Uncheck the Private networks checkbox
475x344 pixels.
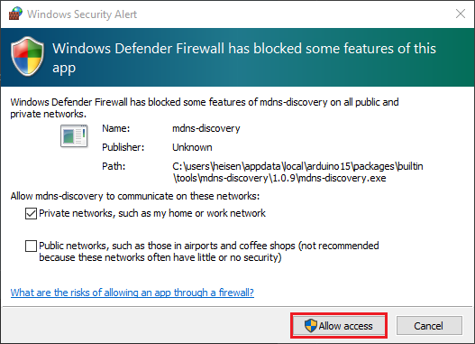point(31,214)
